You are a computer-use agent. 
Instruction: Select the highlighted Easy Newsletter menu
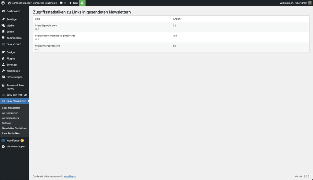(14, 101)
